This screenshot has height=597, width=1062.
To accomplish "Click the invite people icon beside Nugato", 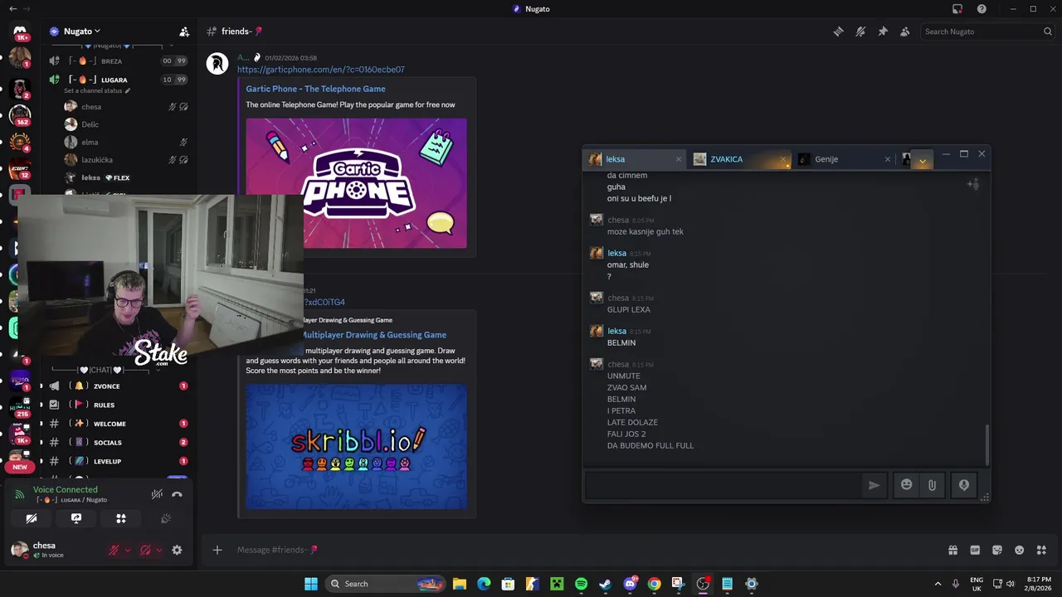I will click(184, 32).
